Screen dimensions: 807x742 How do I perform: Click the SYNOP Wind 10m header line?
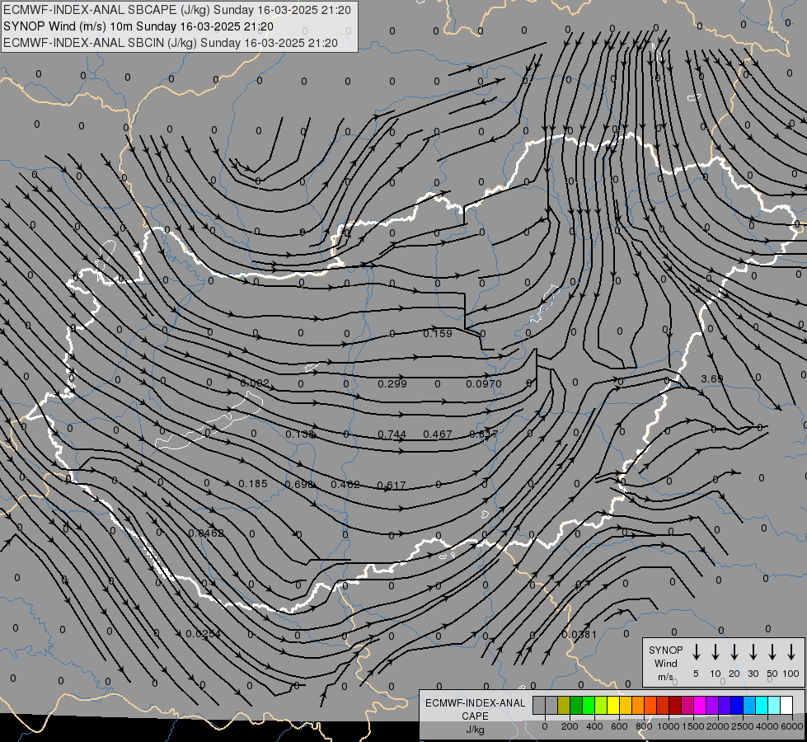138,26
